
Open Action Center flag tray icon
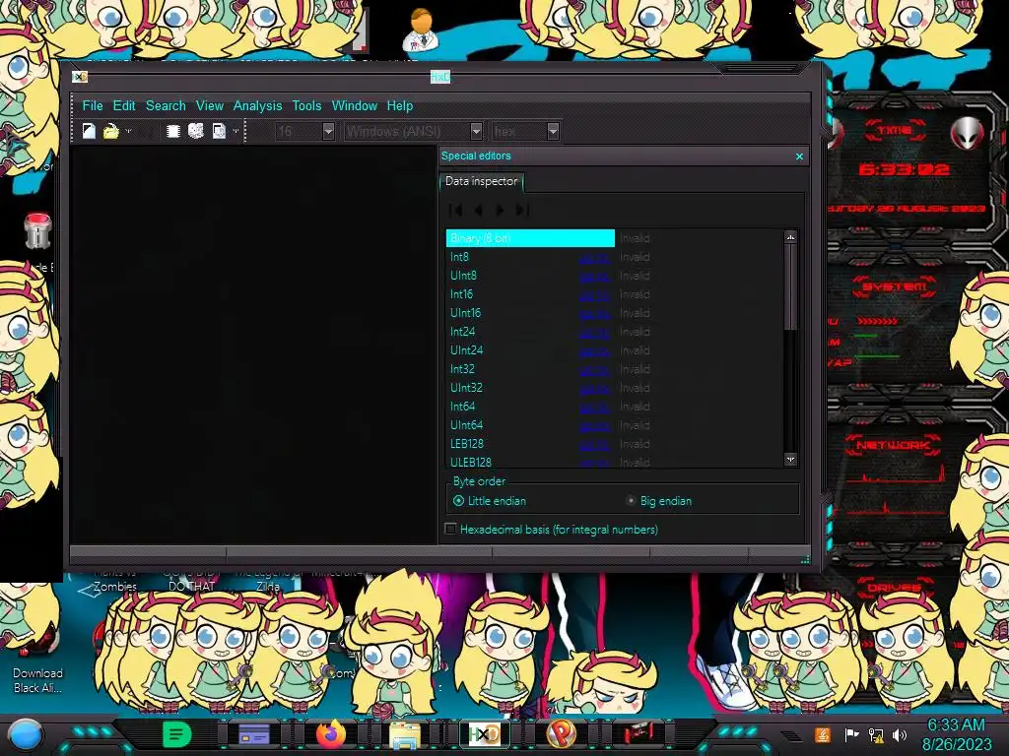tap(851, 734)
